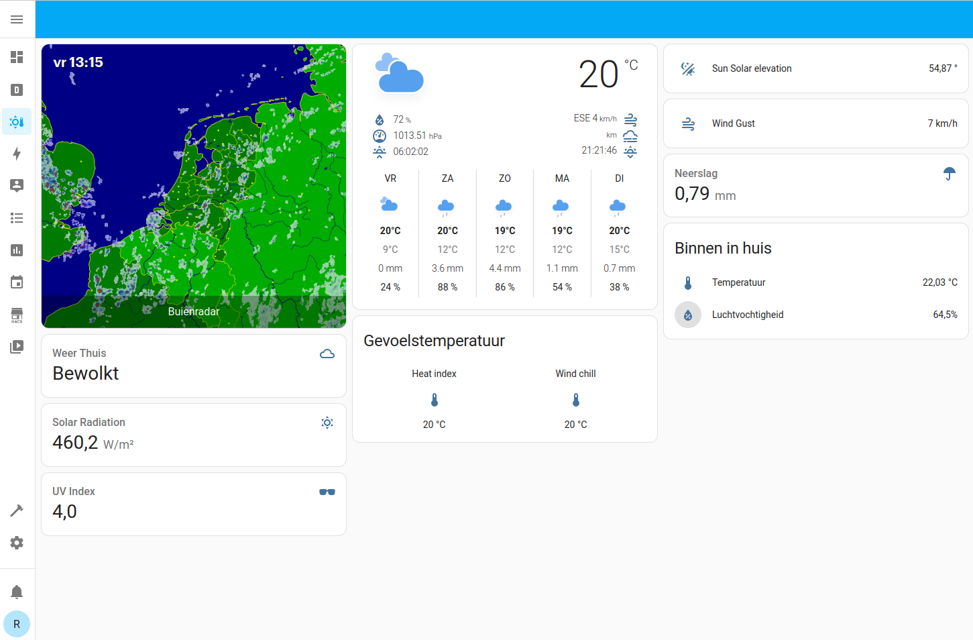Click the Buienradar rain radar map
Image resolution: width=973 pixels, height=640 pixels.
tap(194, 186)
